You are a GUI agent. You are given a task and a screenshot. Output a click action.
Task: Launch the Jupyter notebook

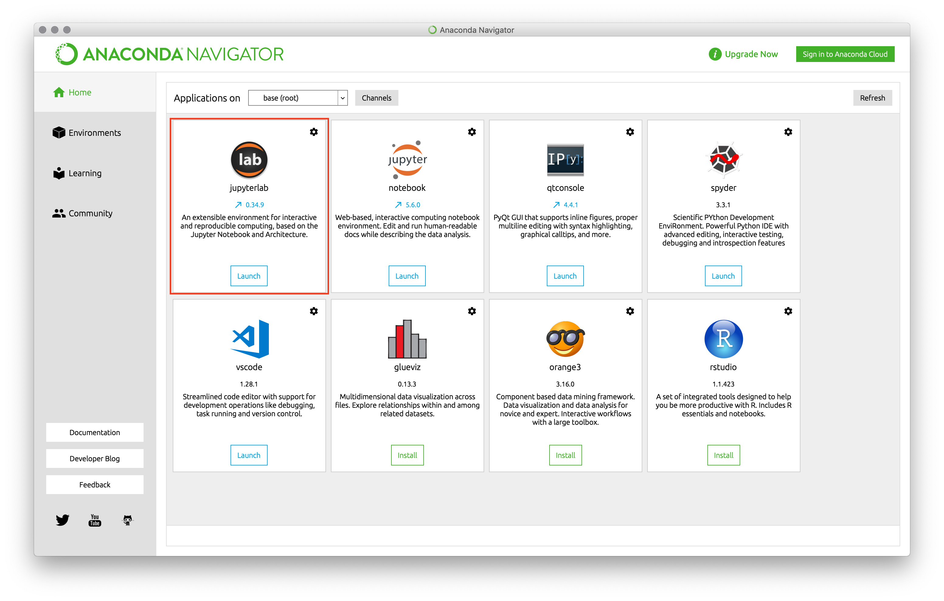(407, 276)
